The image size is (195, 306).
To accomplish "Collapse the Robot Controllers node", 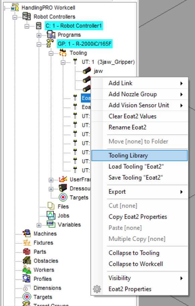I will (15, 17).
